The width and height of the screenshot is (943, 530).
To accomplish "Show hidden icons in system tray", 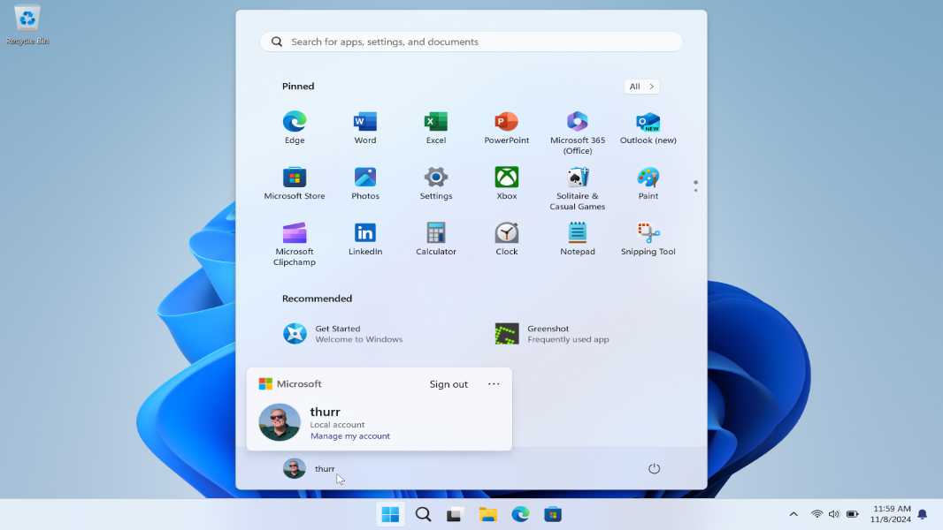I will pos(793,514).
